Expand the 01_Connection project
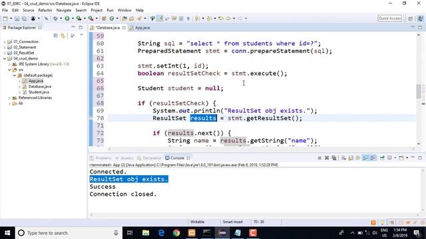This screenshot has width=426, height=239. click(5, 42)
